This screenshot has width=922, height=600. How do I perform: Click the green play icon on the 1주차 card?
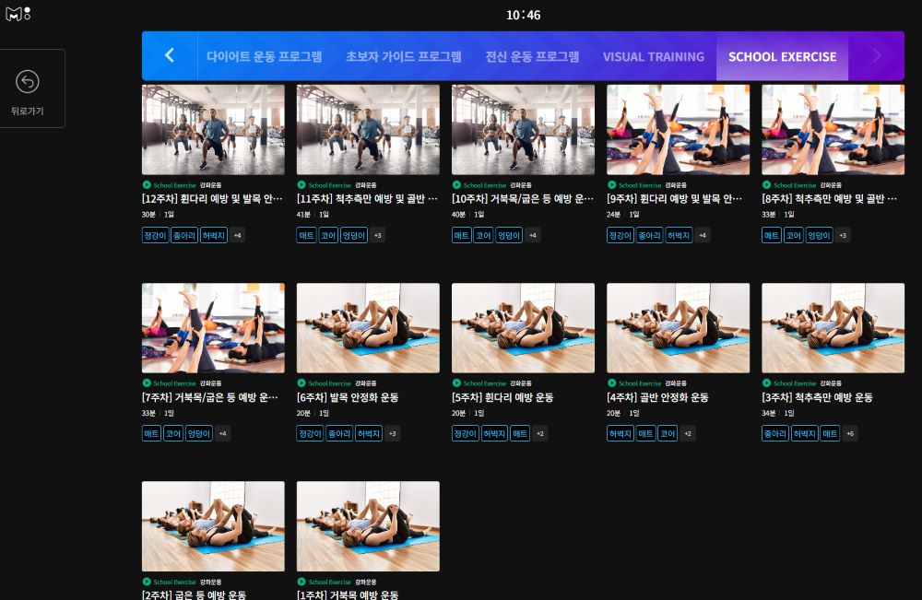click(x=301, y=582)
